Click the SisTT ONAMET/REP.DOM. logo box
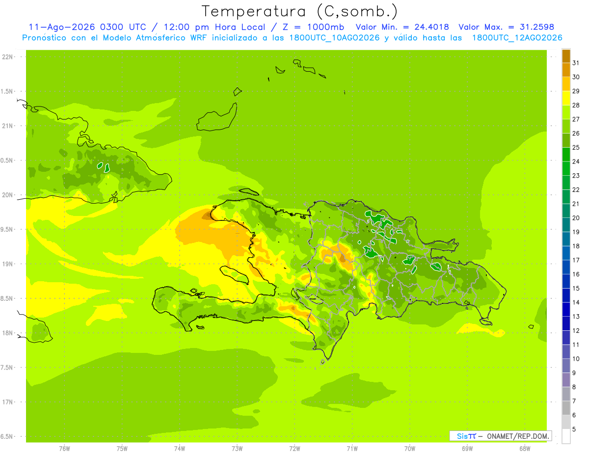This screenshot has height=455, width=589. pyautogui.click(x=501, y=436)
